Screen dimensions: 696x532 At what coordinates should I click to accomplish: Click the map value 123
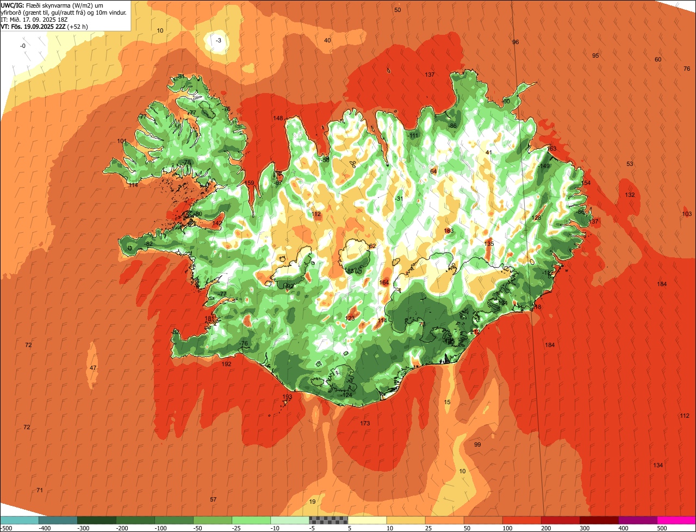[350, 318]
